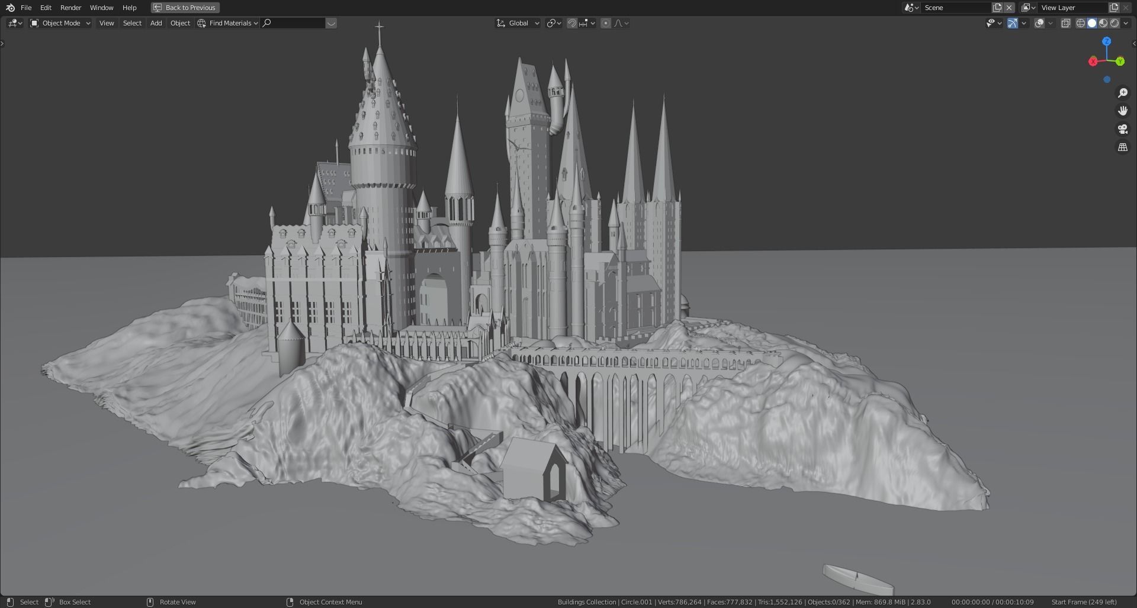Click the 'Buildings Collection | Circle.001' status text
Viewport: 1137px width, 608px height.
click(605, 602)
